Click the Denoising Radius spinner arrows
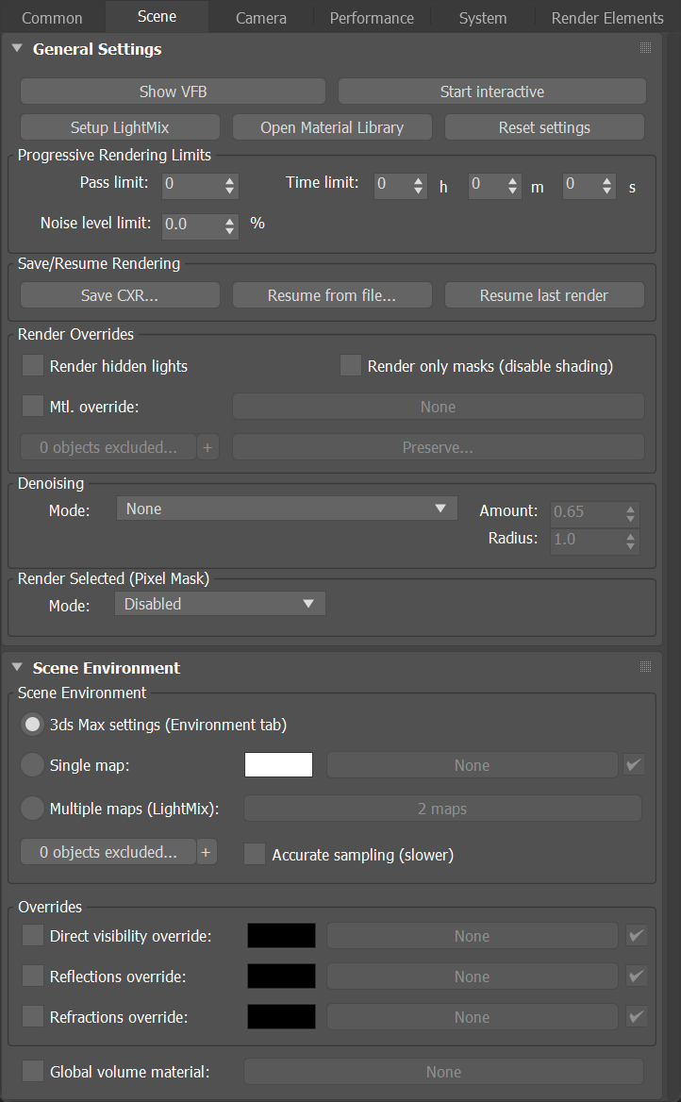 (x=630, y=542)
